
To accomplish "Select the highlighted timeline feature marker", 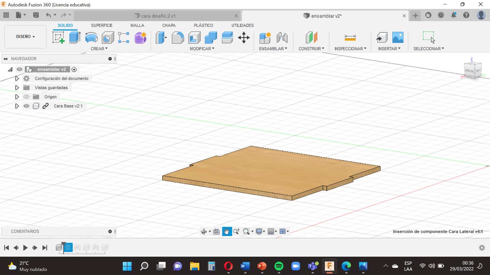I will click(68, 248).
